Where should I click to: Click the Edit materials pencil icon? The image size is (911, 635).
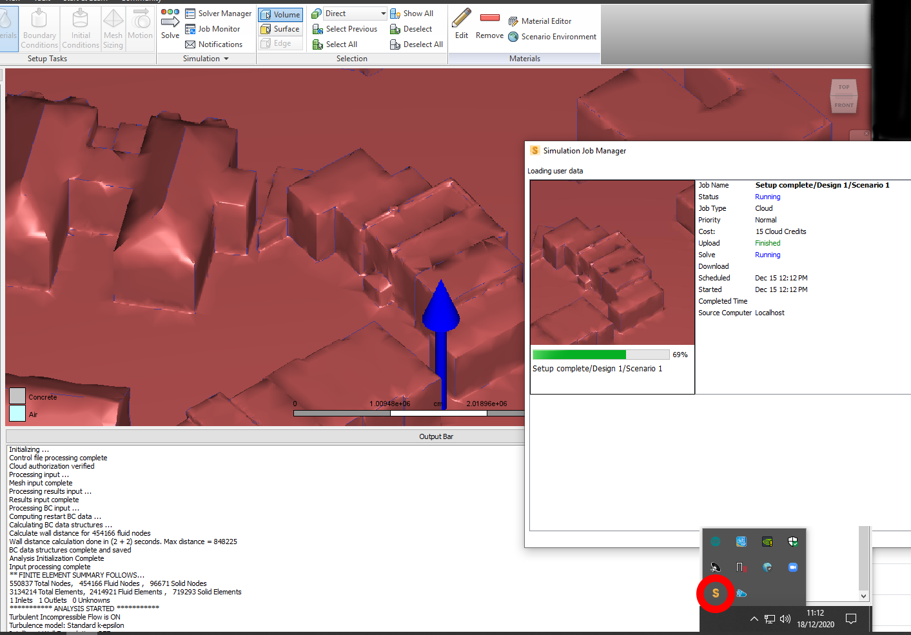(462, 23)
